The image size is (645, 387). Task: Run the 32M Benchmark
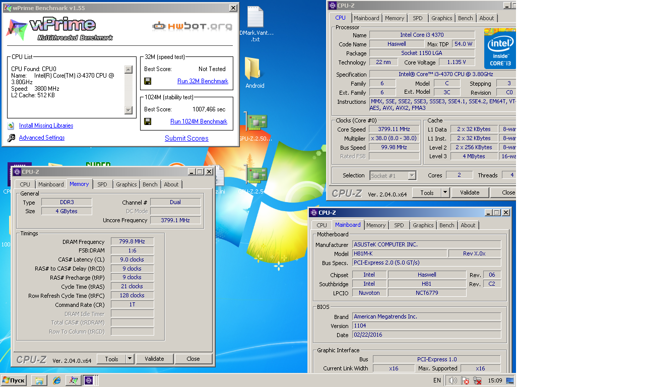click(x=203, y=81)
